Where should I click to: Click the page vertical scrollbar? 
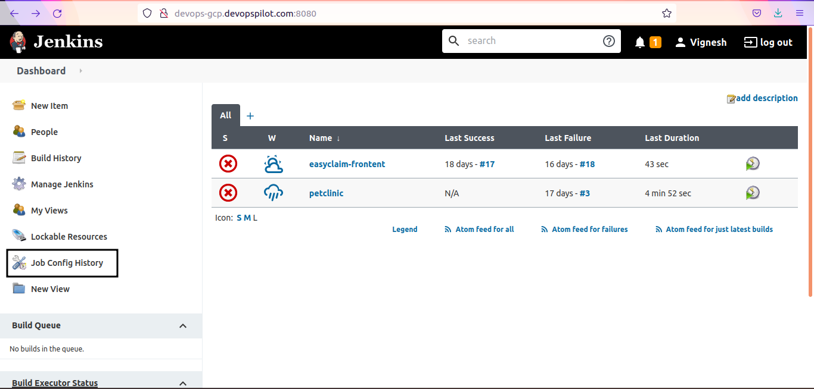[x=810, y=161]
